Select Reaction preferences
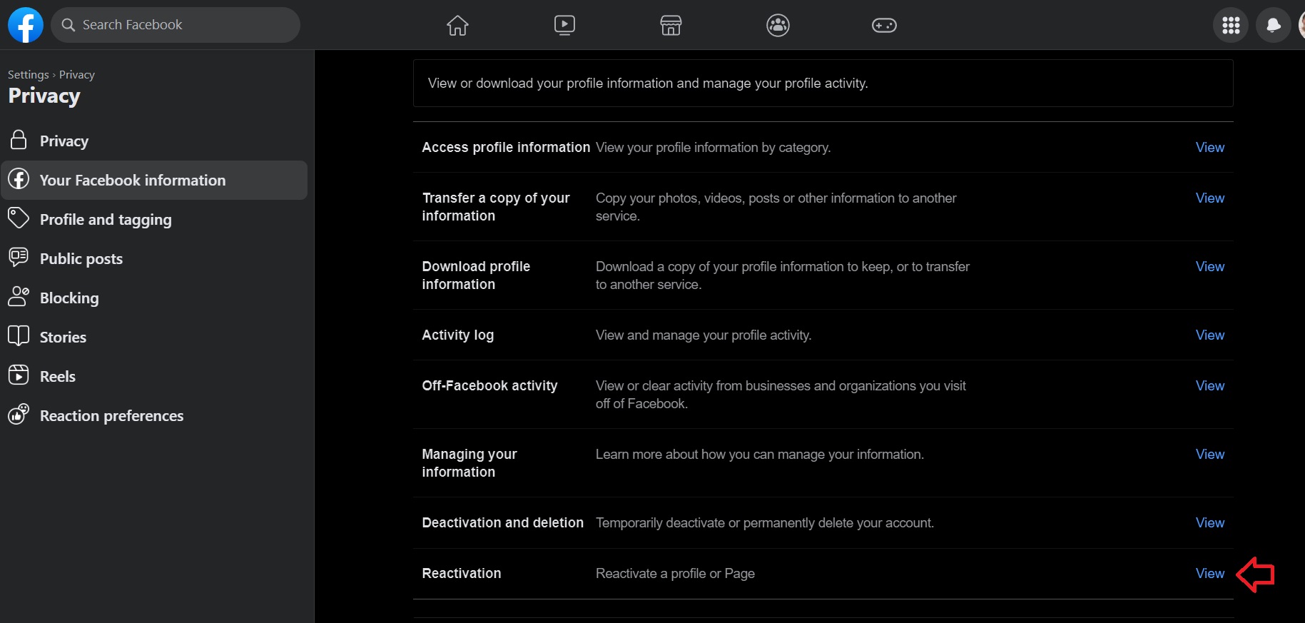 click(154, 415)
